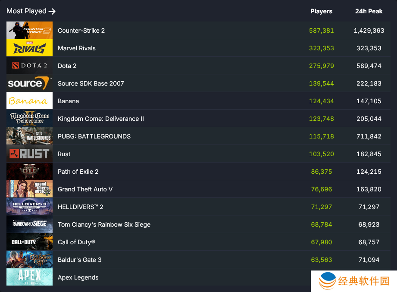Open the Source SDK Base 2007 title
This screenshot has width=397, height=292.
[91, 83]
